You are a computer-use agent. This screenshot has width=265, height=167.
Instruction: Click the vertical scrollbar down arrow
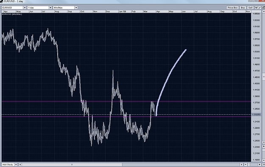(264, 142)
